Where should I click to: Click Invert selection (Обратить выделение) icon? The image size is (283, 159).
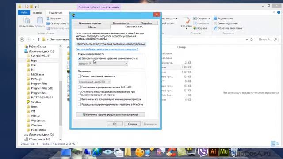[x=215, y=28]
